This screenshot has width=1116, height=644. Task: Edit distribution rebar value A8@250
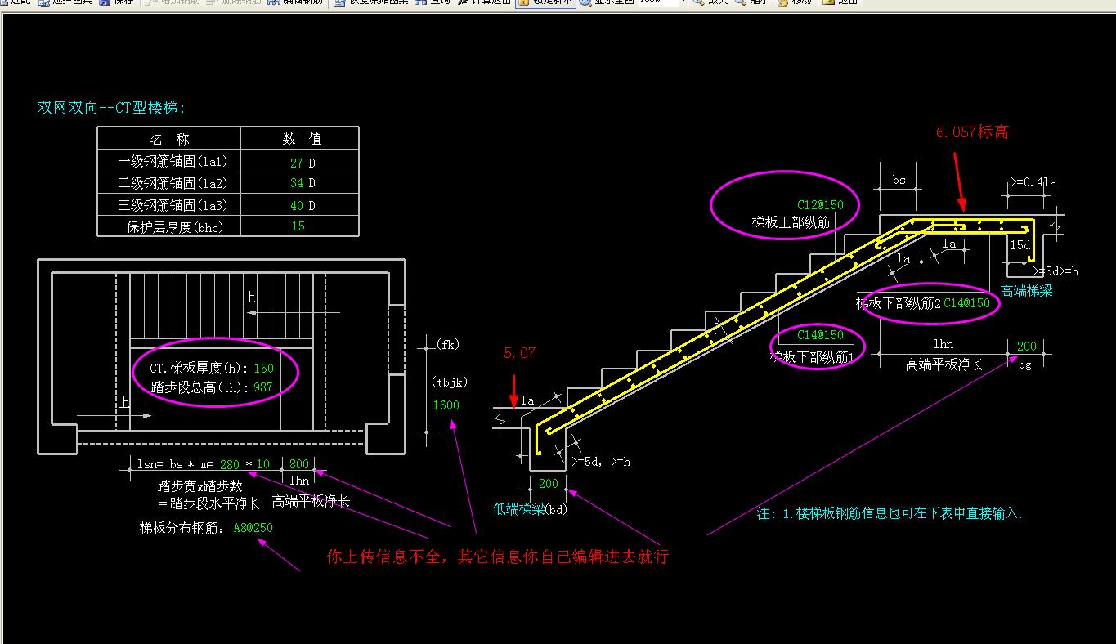coord(253,528)
